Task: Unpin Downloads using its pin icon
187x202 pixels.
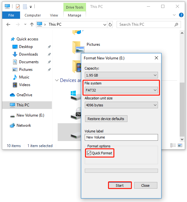Action: [x=49, y=54]
